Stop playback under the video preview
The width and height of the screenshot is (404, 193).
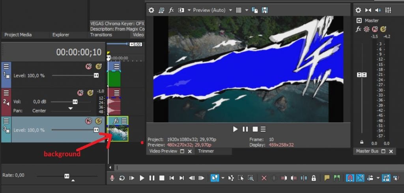(x=255, y=129)
